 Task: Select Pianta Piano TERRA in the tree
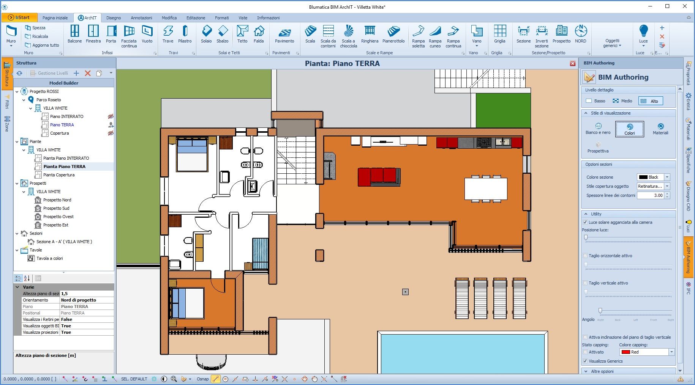click(64, 166)
